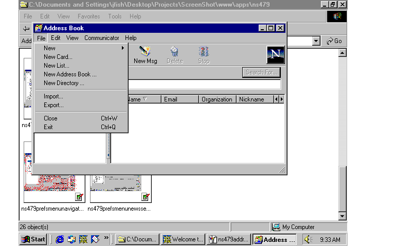Open Explorer window's File menu

click(x=28, y=16)
